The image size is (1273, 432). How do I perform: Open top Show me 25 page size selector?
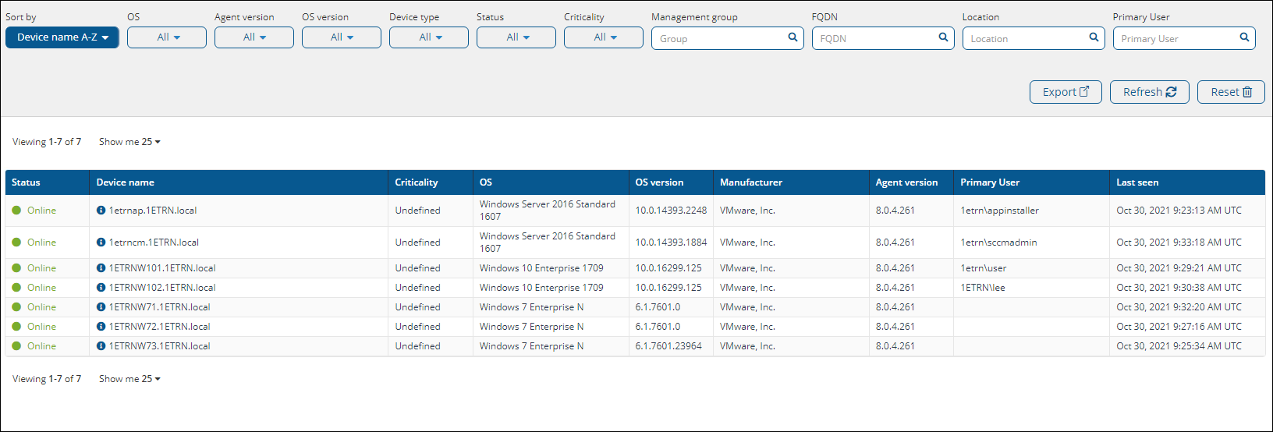pos(129,142)
